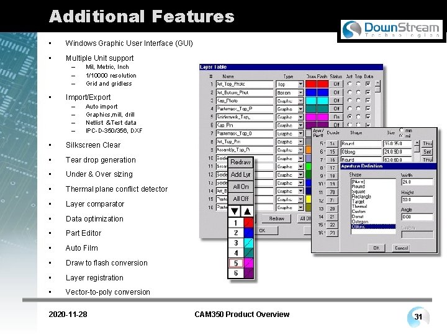447x335 pixels.
Task: Click Redraw at the bottom of Layer Table
Action: (x=276, y=218)
